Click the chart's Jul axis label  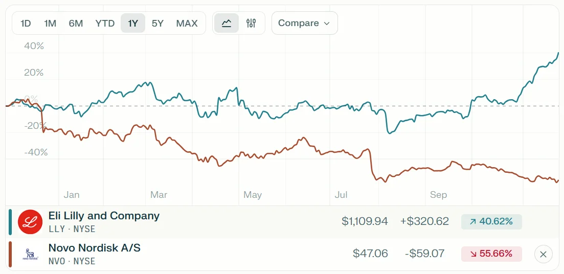click(341, 195)
